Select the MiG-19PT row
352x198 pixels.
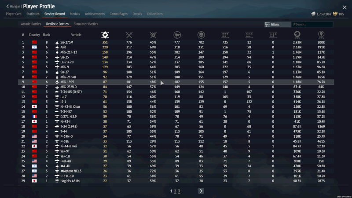point(176,82)
